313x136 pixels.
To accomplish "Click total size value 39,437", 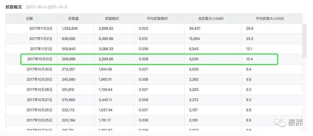I will 195,28.
